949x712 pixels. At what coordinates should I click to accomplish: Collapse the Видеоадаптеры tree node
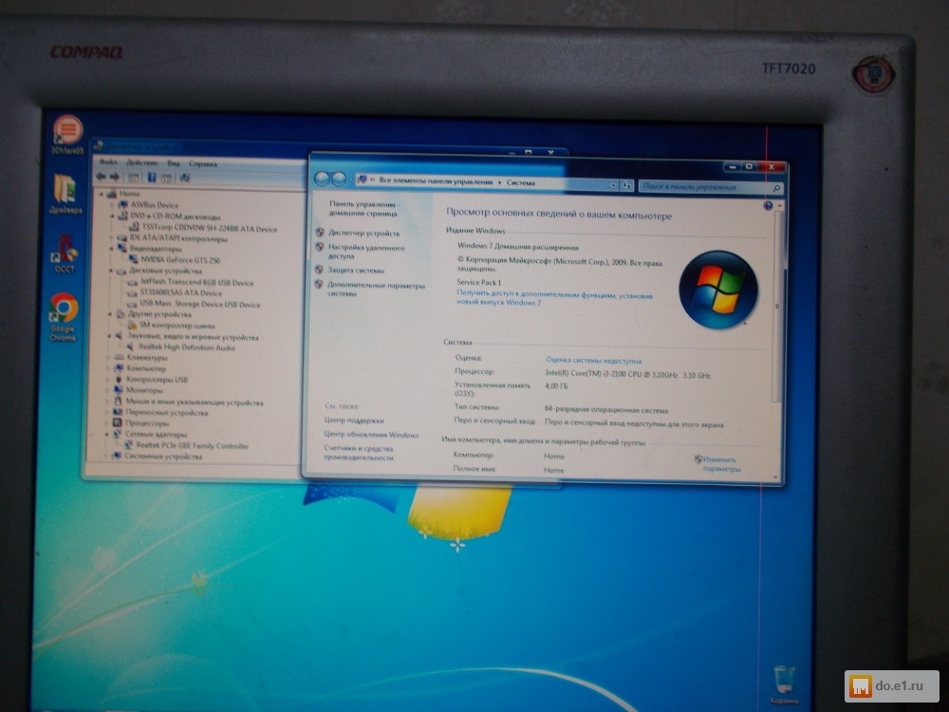click(112, 249)
